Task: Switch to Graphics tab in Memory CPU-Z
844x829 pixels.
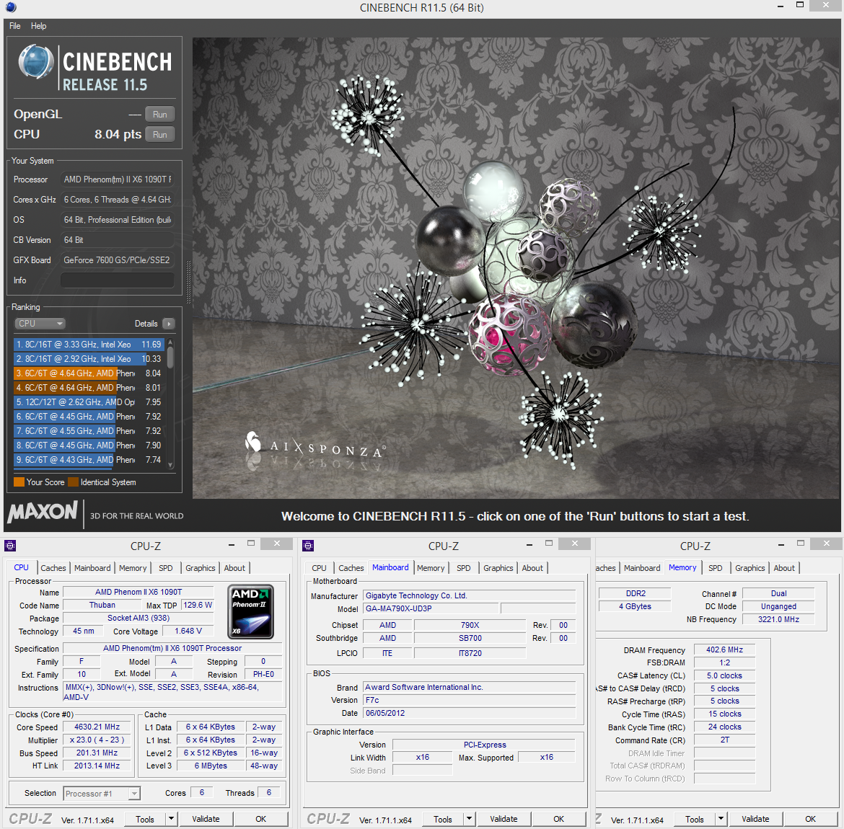Action: coord(750,568)
